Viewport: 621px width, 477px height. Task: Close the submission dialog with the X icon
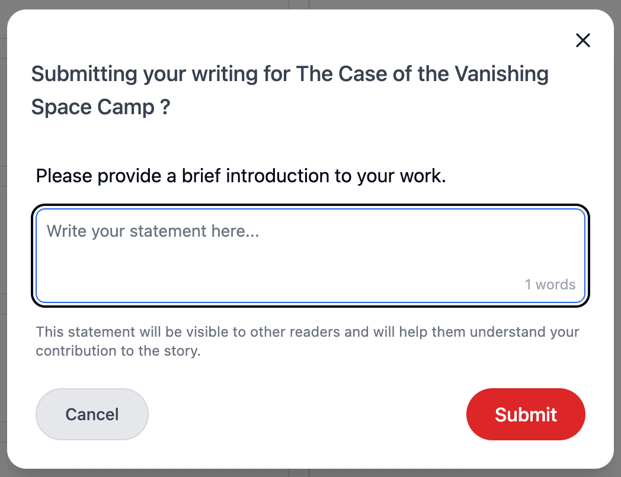tap(583, 40)
